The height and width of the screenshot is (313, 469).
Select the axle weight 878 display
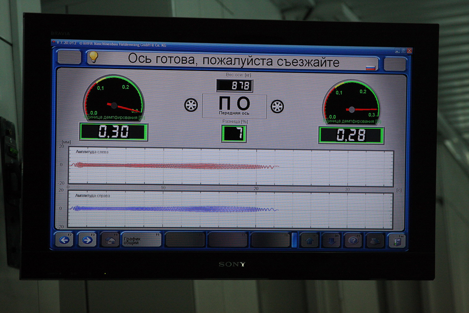pos(234,86)
